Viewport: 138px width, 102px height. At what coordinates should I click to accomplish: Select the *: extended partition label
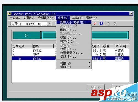pos(14,55)
